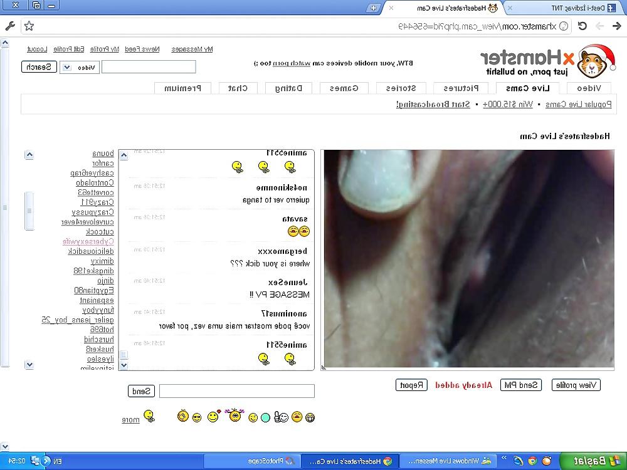Open the Live Cams site tab
Screen dimensions: 627x470
527,88
